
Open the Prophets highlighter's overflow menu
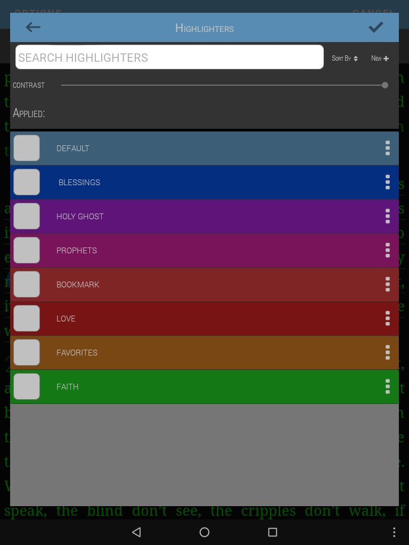(388, 250)
